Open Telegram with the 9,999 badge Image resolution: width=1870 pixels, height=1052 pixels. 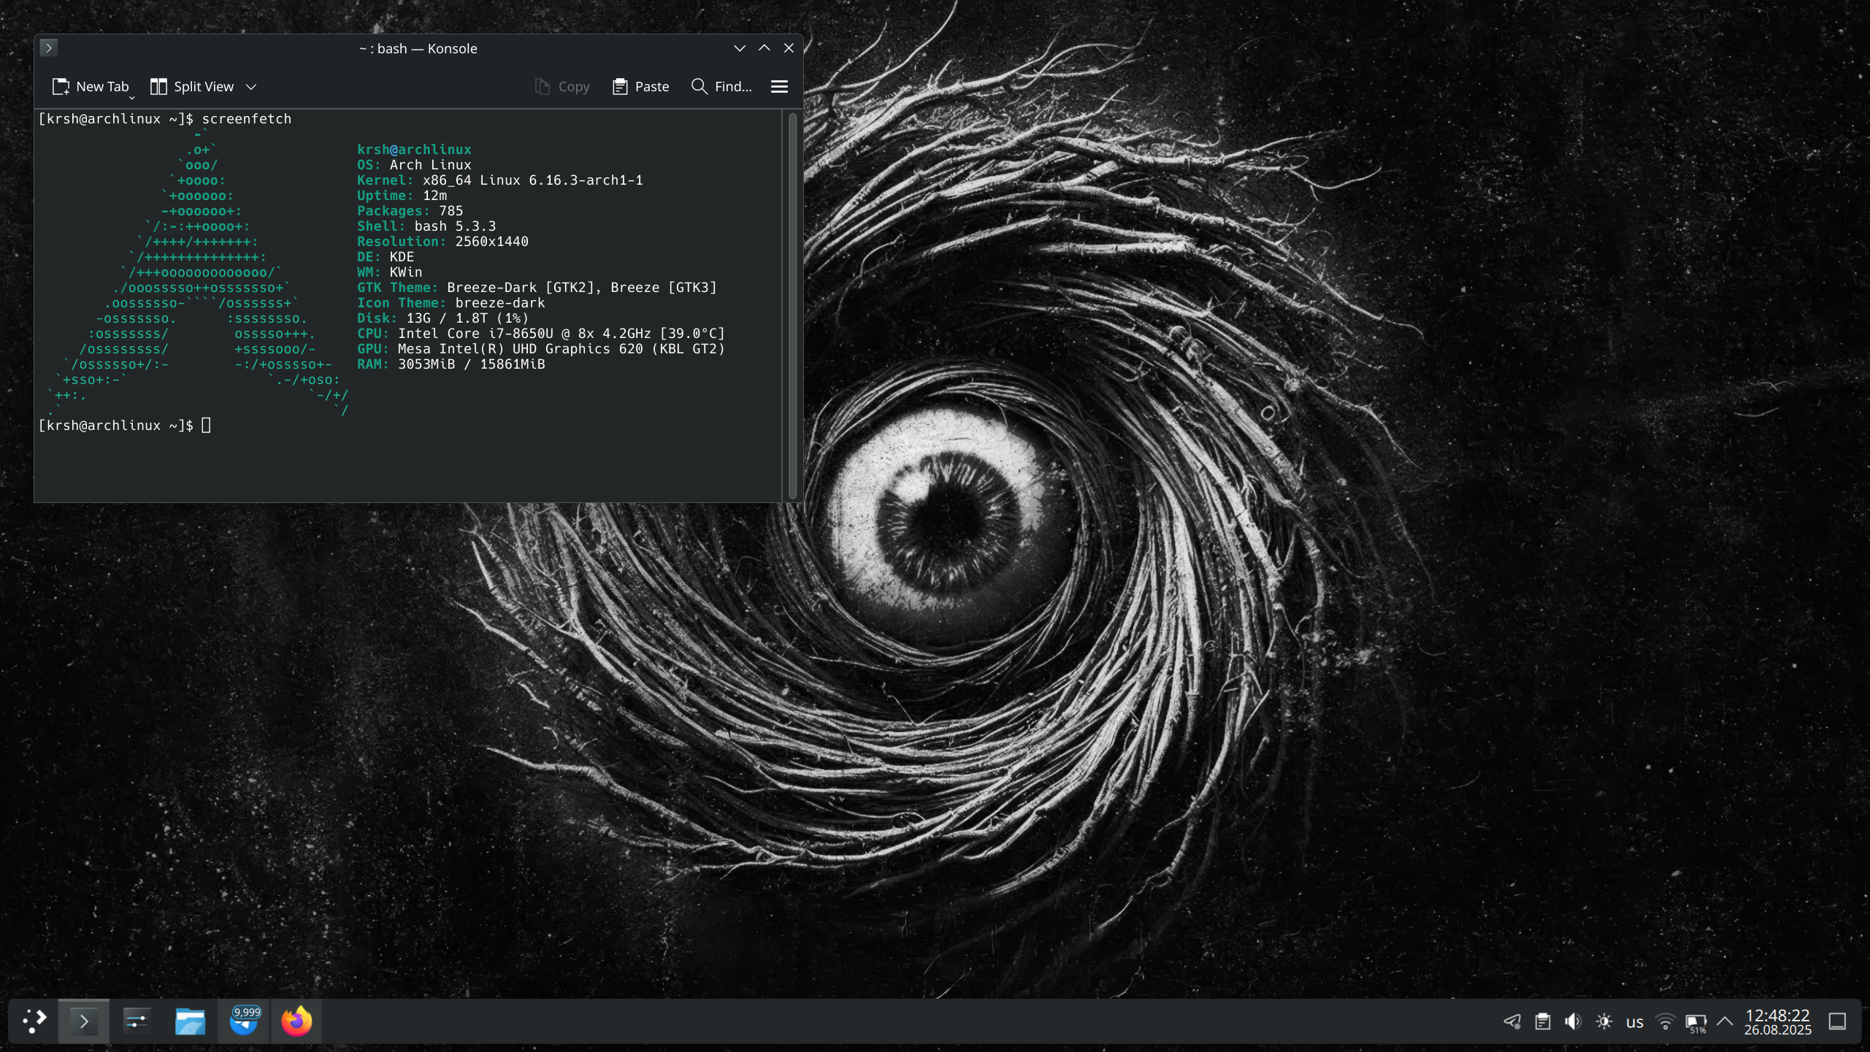(x=244, y=1021)
